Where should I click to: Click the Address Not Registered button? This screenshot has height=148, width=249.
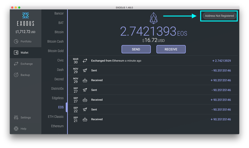pyautogui.click(x=219, y=16)
